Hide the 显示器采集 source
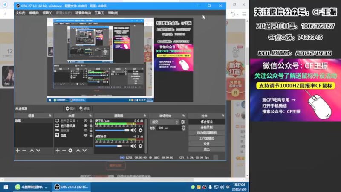 pos(86,125)
